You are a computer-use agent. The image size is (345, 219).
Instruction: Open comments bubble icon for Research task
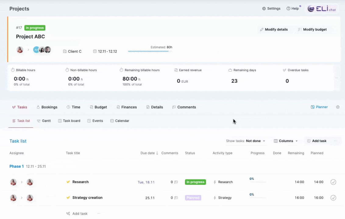point(176,182)
